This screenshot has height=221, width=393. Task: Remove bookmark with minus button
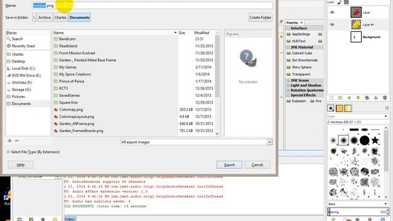point(17,141)
